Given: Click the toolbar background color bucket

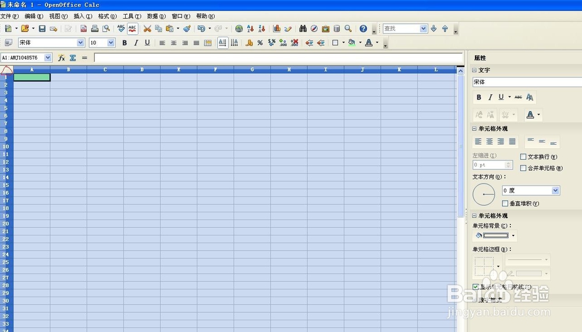Looking at the screenshot, I should [x=352, y=42].
